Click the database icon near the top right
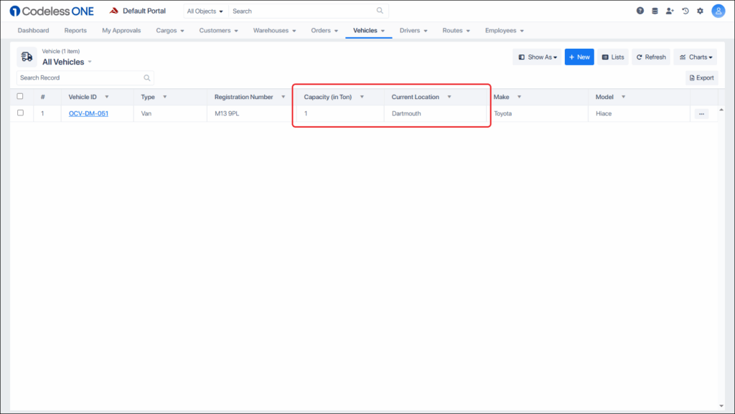The height and width of the screenshot is (414, 735). click(655, 11)
